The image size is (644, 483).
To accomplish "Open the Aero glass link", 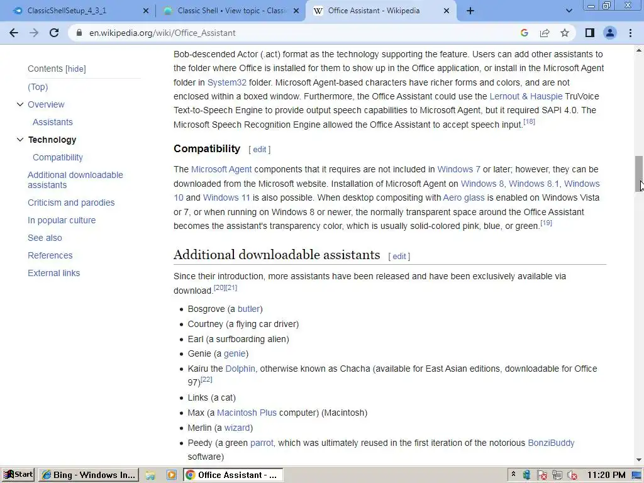I will (464, 198).
